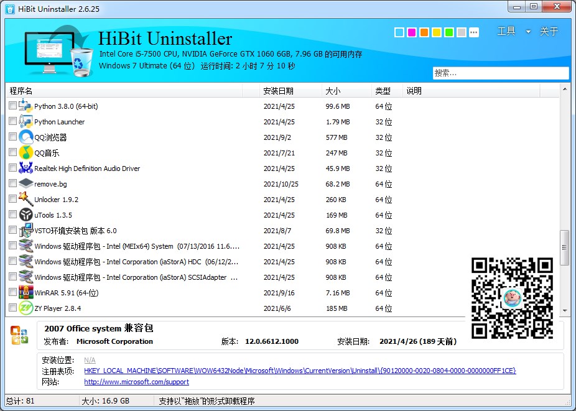Click the remove.bg program icon

tap(26, 183)
